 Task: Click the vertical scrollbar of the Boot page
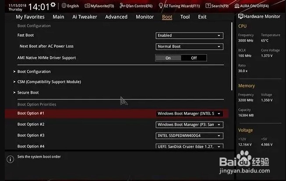pyautogui.click(x=232, y=56)
